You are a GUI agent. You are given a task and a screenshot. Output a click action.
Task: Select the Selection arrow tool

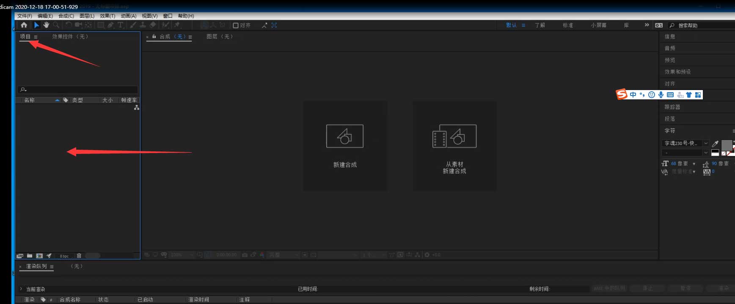36,25
